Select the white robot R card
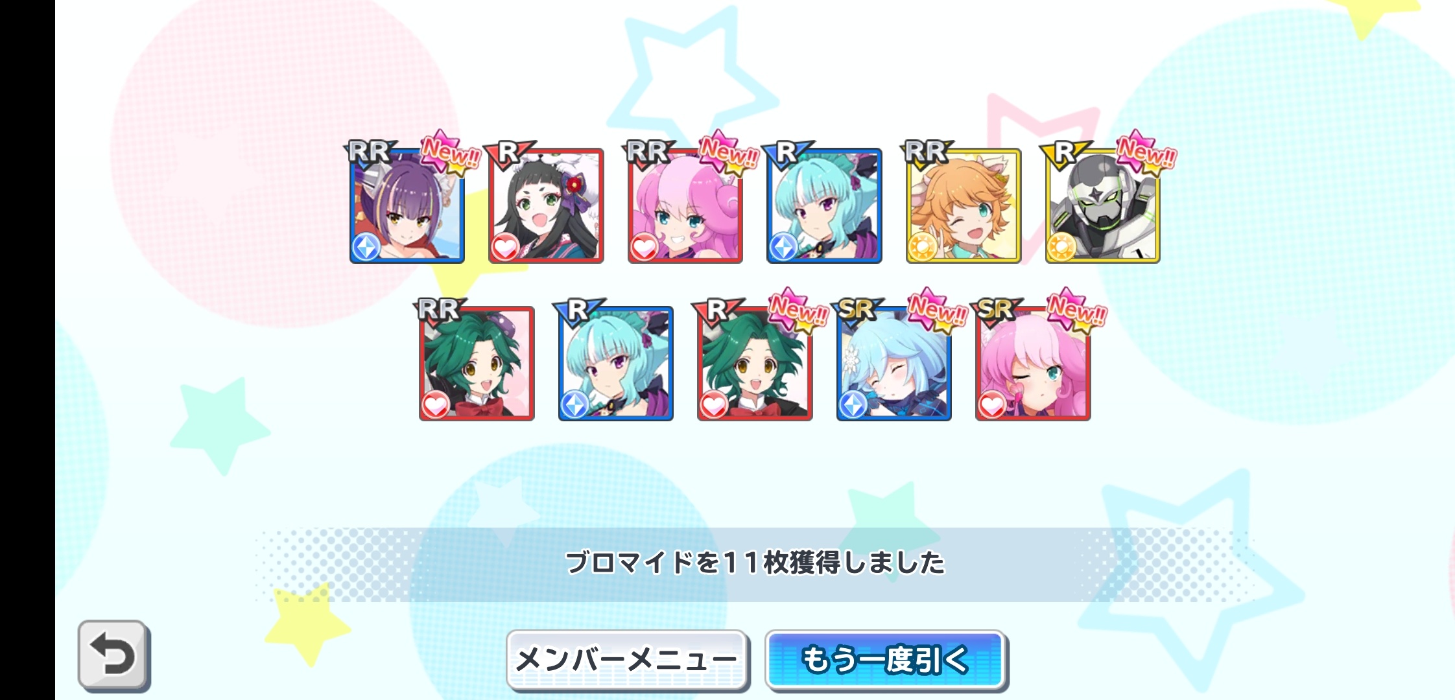1455x700 pixels. click(1103, 205)
